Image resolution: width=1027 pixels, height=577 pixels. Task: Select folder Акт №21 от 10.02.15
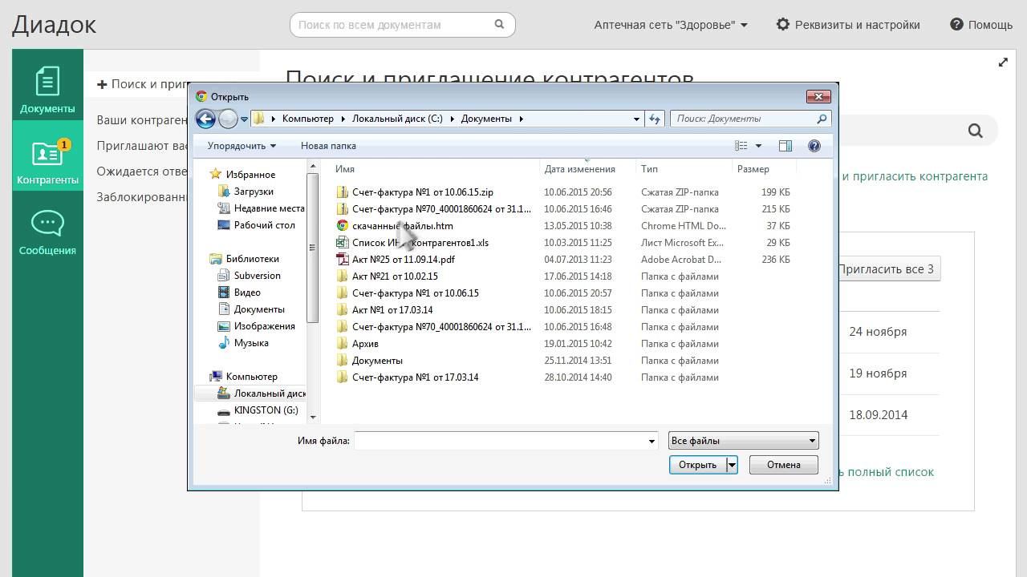click(x=387, y=276)
